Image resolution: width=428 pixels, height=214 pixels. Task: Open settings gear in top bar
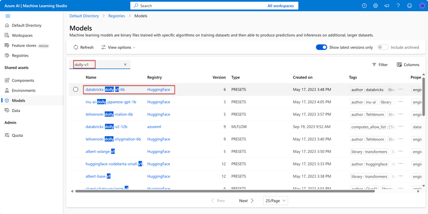(x=376, y=6)
